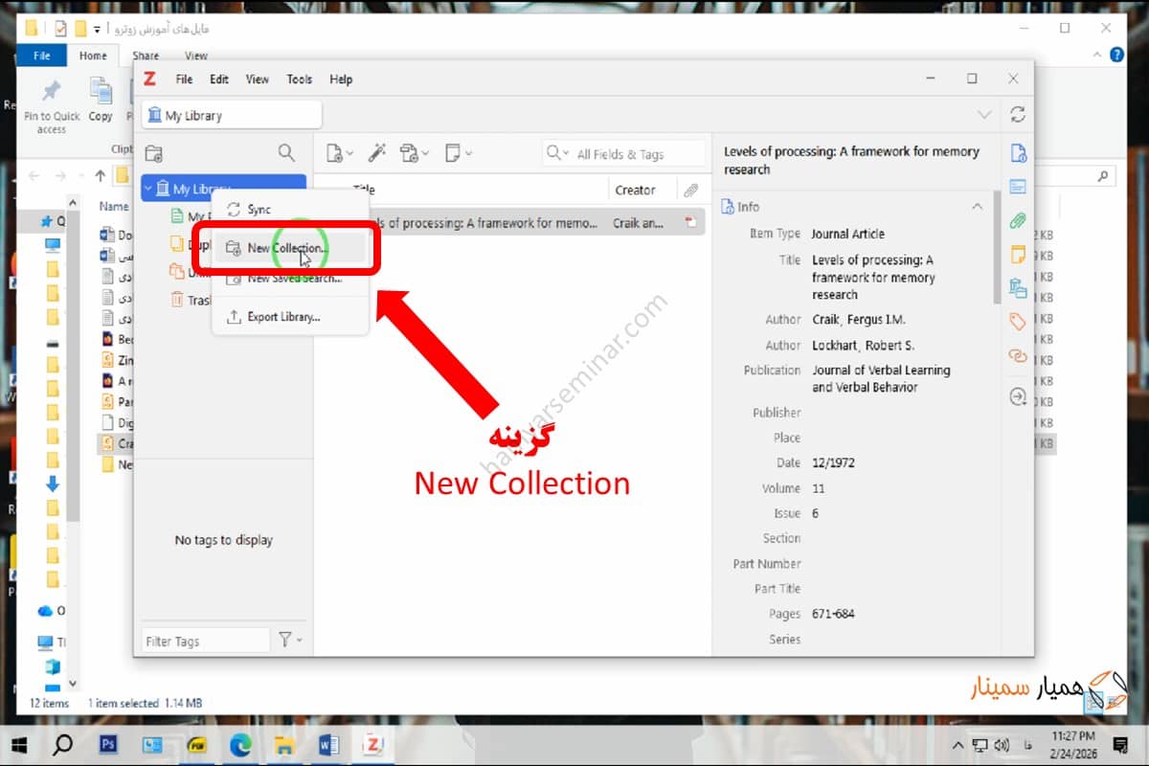
Task: Show hidden system tray icons
Action: pos(957,745)
